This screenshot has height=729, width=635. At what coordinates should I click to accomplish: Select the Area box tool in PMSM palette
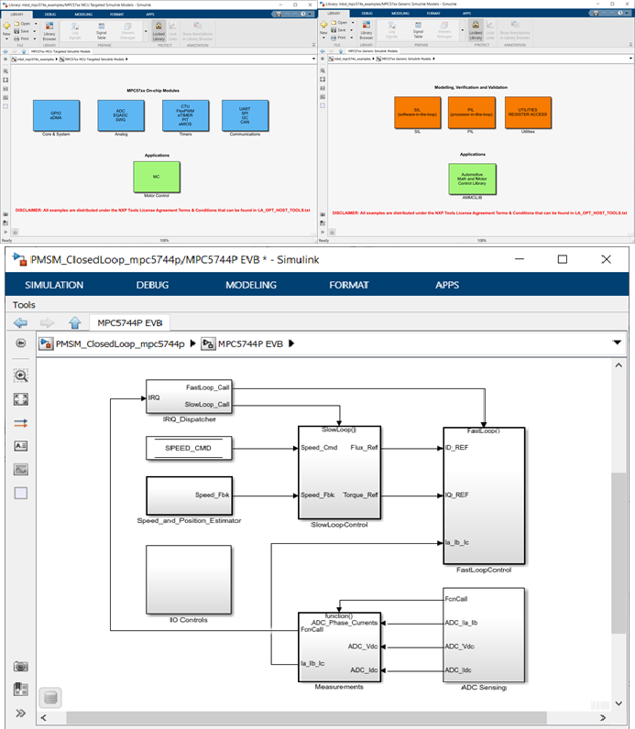(21, 493)
